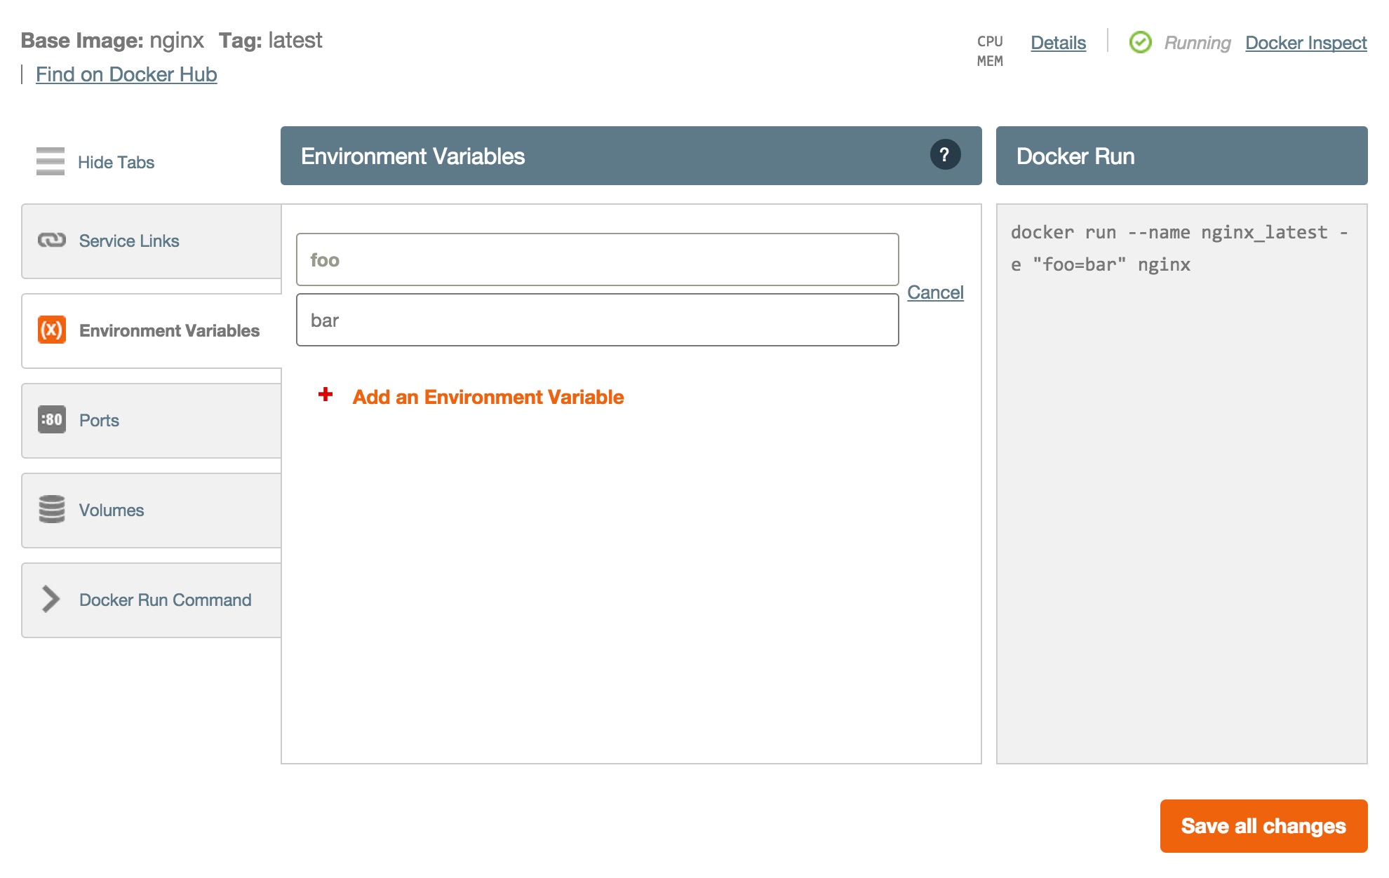The width and height of the screenshot is (1389, 878).
Task: Click the CPU label
Action: pos(990,41)
